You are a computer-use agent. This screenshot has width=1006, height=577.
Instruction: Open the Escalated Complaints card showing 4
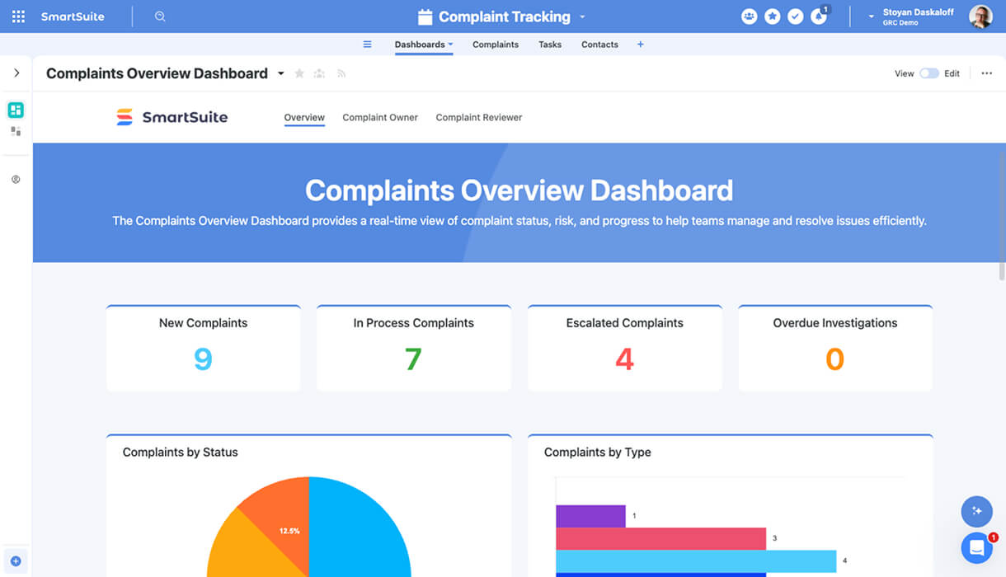[625, 348]
